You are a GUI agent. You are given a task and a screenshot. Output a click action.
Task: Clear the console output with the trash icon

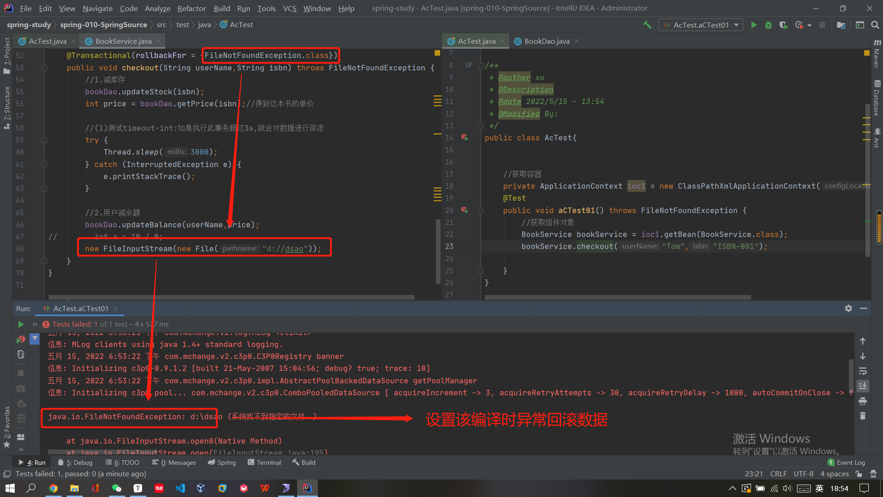click(863, 416)
